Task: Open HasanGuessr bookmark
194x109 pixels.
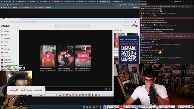Action: click(47, 8)
